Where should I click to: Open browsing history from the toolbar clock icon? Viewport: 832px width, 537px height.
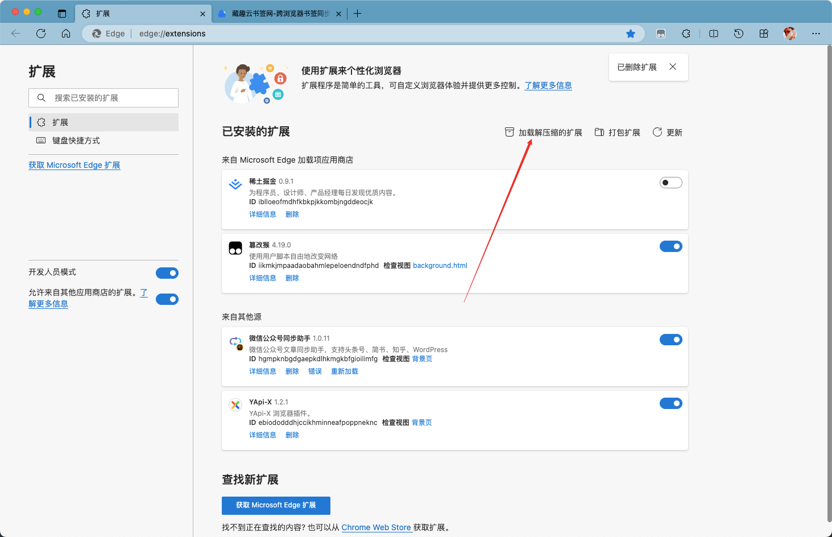[739, 34]
